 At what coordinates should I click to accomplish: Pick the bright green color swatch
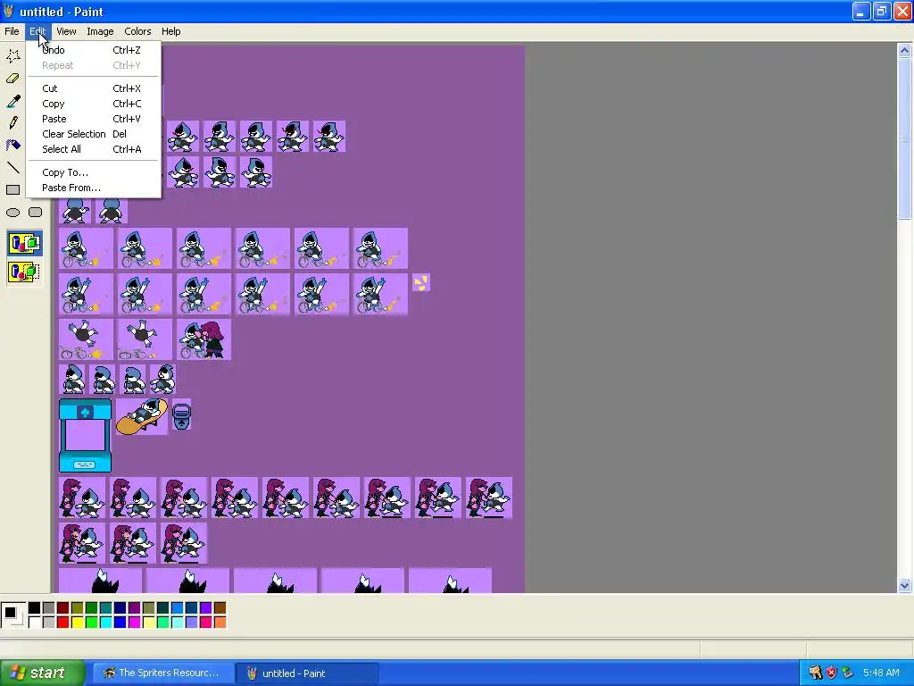(92, 623)
